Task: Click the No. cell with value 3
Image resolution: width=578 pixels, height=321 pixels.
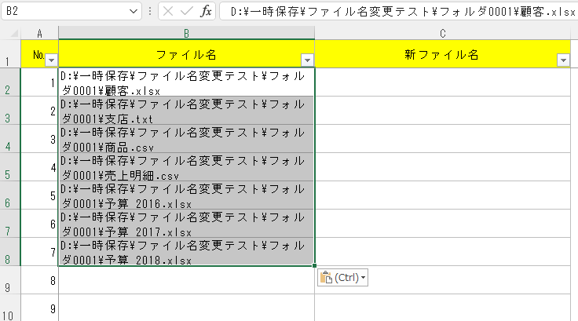Action: pos(40,139)
